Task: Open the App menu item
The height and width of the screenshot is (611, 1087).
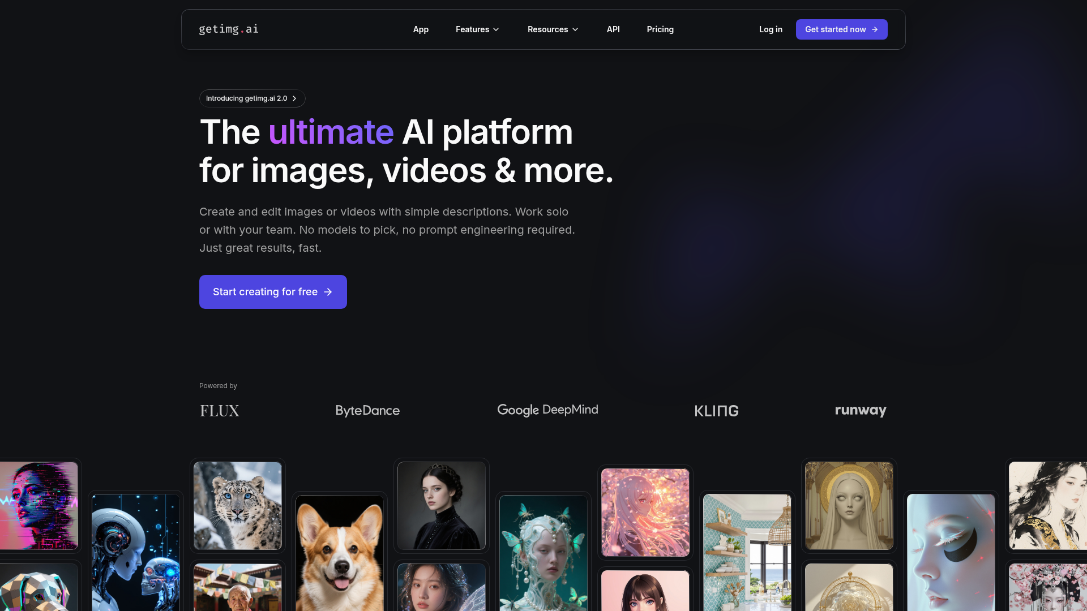Action: point(421,29)
